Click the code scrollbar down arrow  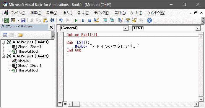(x=201, y=99)
